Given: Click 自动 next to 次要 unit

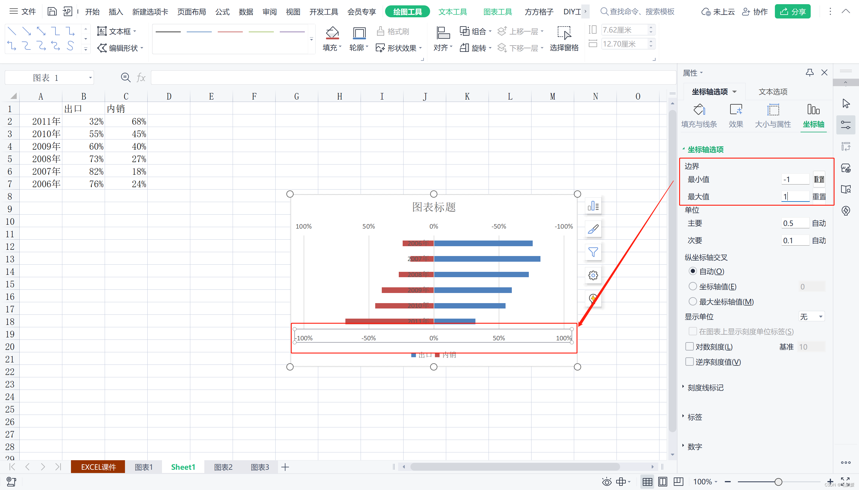Looking at the screenshot, I should pyautogui.click(x=819, y=240).
